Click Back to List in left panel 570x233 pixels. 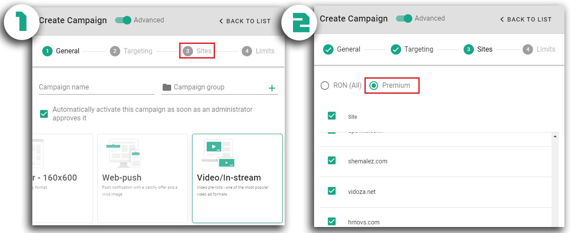click(x=245, y=21)
